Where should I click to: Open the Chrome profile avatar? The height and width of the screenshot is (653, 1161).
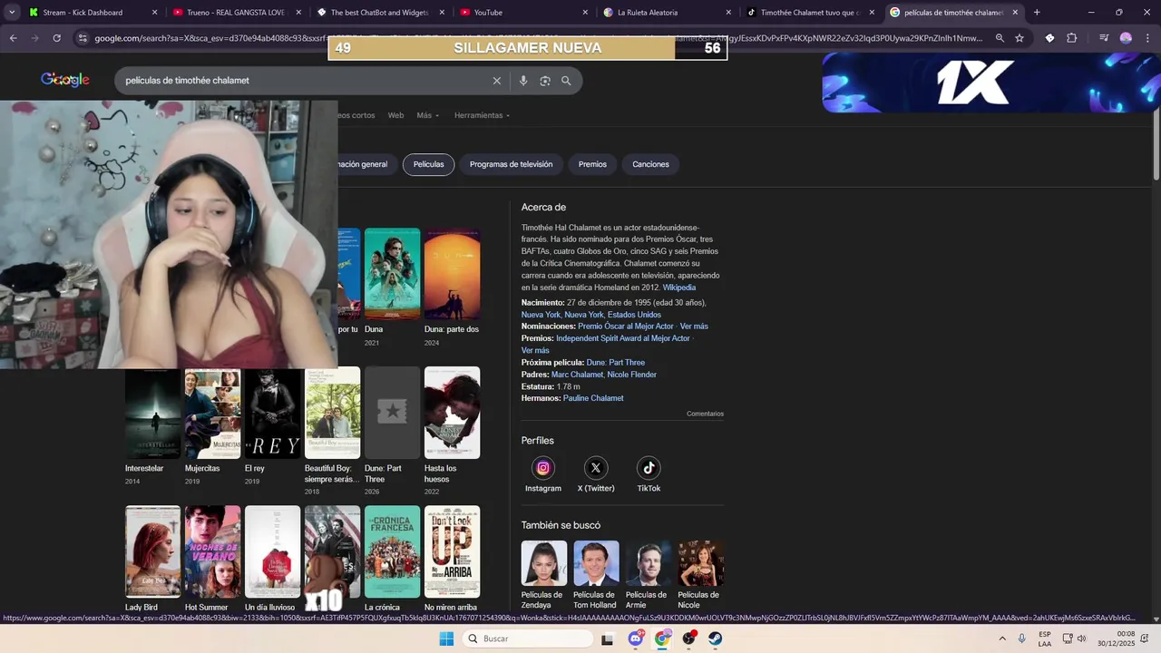point(1126,38)
